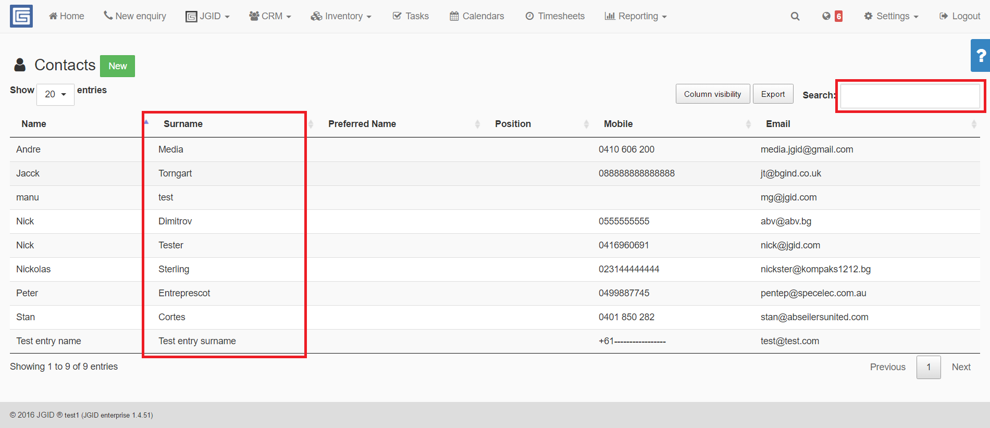The image size is (990, 428).
Task: Open Column visibility options
Action: [x=713, y=94]
